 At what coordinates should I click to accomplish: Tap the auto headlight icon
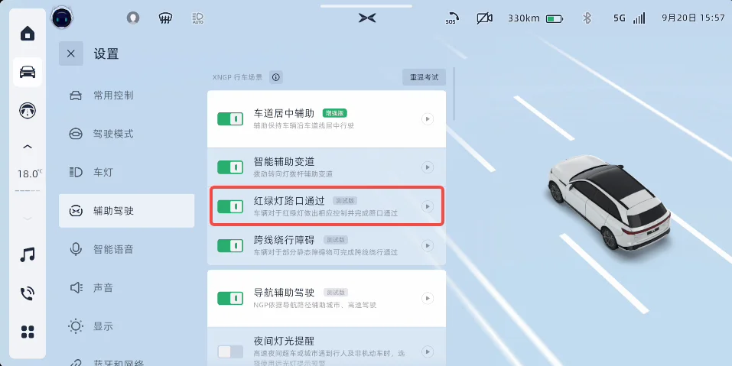(197, 18)
